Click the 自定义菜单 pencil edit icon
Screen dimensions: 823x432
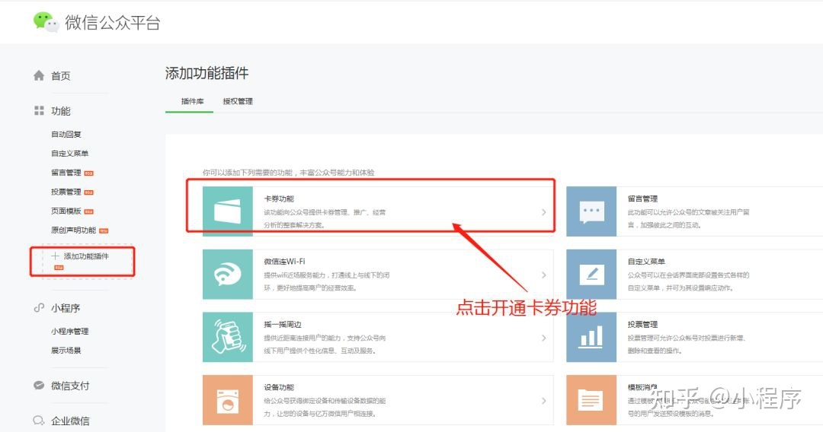click(591, 274)
